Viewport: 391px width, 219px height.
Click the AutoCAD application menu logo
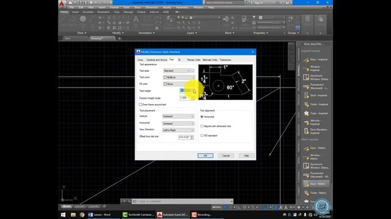click(62, 4)
